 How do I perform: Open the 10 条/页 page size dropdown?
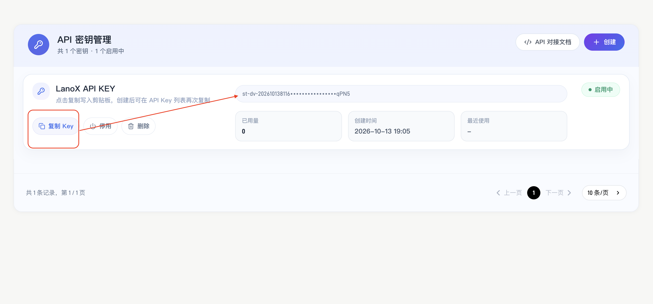tap(604, 193)
